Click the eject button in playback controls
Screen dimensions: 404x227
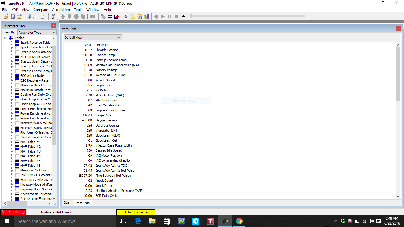[183, 17]
